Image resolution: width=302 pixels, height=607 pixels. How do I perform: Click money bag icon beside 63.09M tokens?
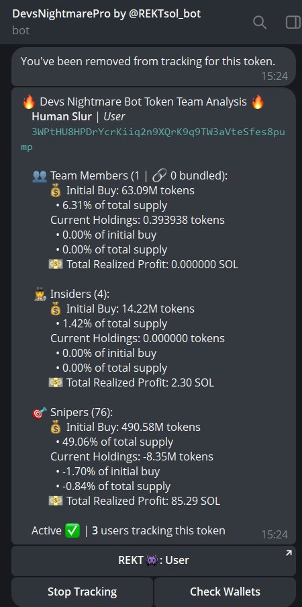tap(56, 191)
